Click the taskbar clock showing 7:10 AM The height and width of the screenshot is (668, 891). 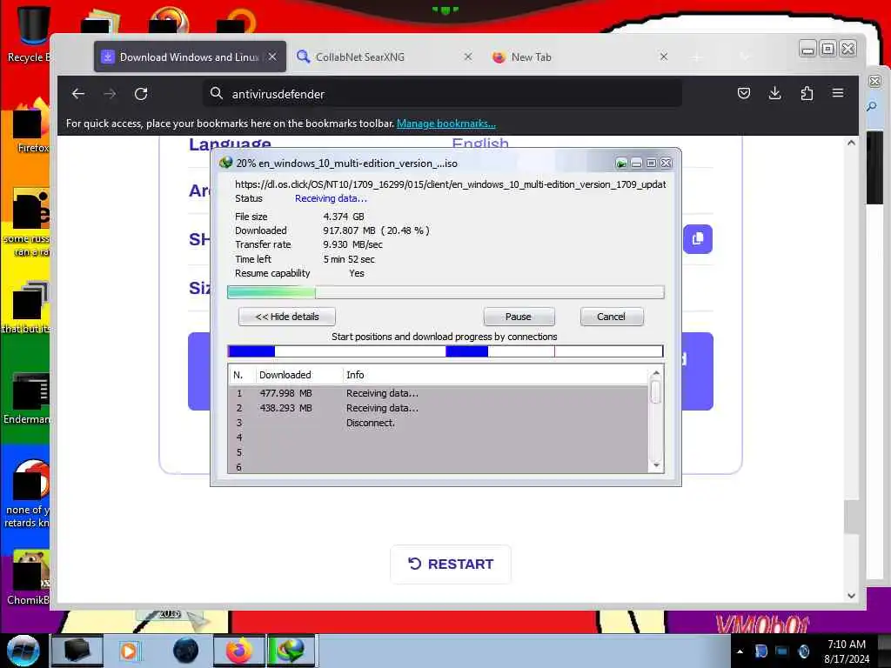(847, 651)
